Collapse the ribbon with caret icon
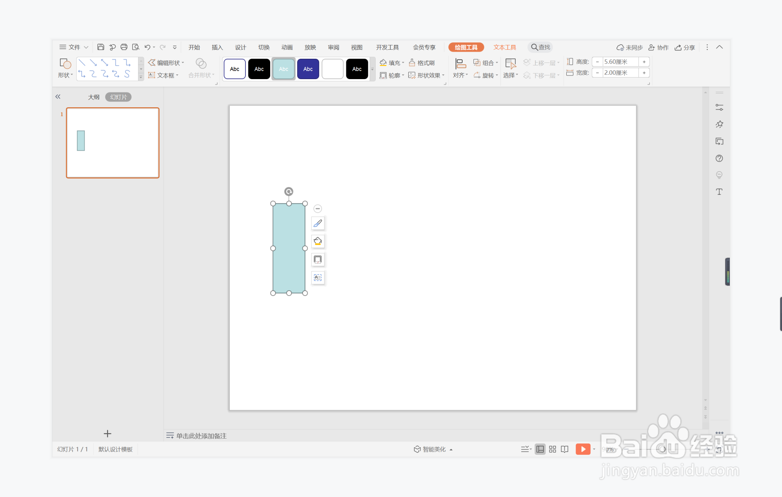This screenshot has width=782, height=497. click(x=719, y=47)
